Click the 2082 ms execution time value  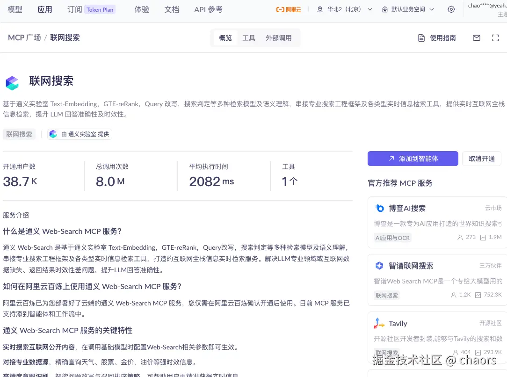click(211, 181)
